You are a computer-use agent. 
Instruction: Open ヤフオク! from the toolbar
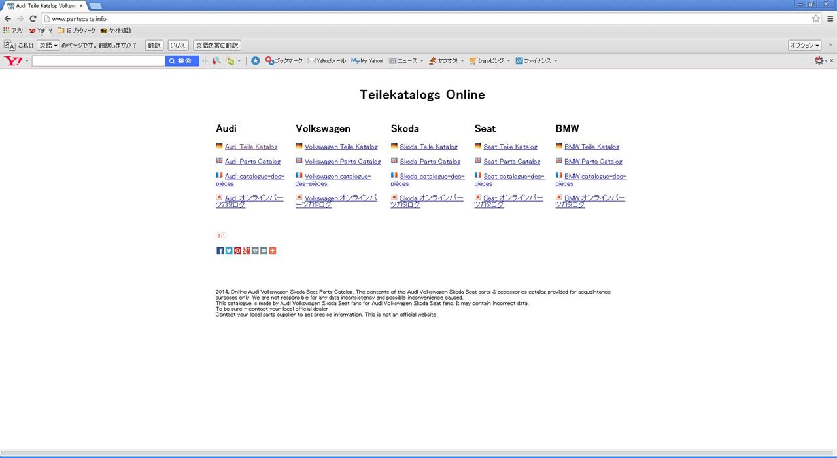click(x=443, y=61)
